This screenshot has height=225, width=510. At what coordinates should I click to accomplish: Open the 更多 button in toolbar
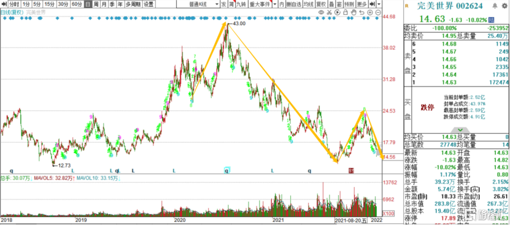361,4
